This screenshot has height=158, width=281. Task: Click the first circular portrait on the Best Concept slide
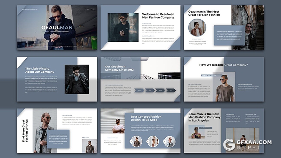pos(137,142)
